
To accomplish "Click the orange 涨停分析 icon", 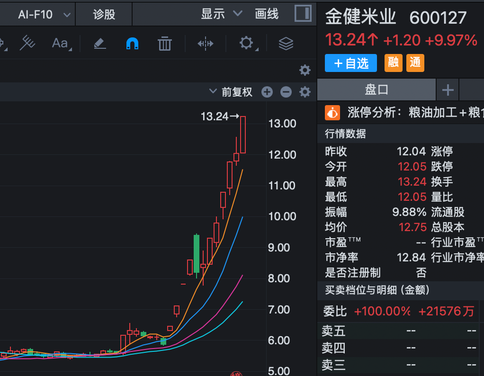I will point(332,112).
